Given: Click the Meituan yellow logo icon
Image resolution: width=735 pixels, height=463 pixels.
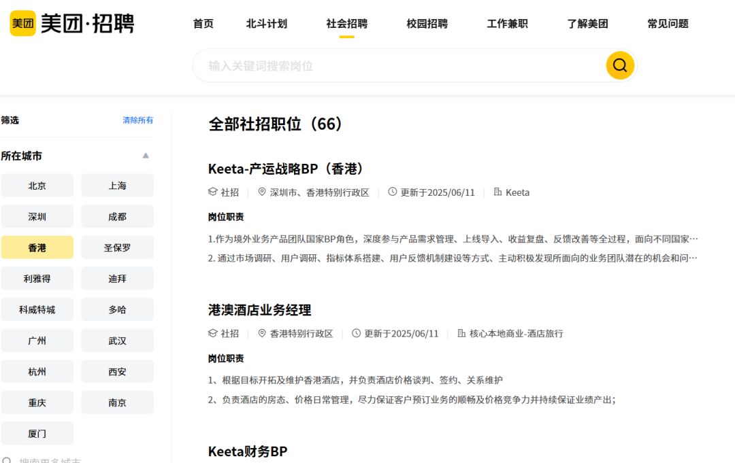Looking at the screenshot, I should click(x=22, y=23).
